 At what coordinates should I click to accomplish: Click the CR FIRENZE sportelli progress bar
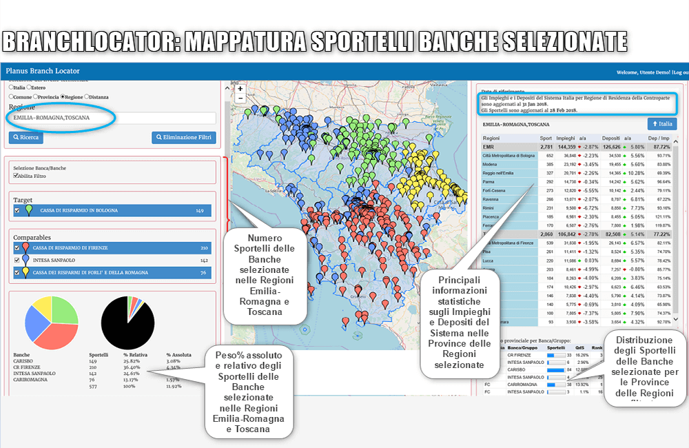(x=555, y=355)
